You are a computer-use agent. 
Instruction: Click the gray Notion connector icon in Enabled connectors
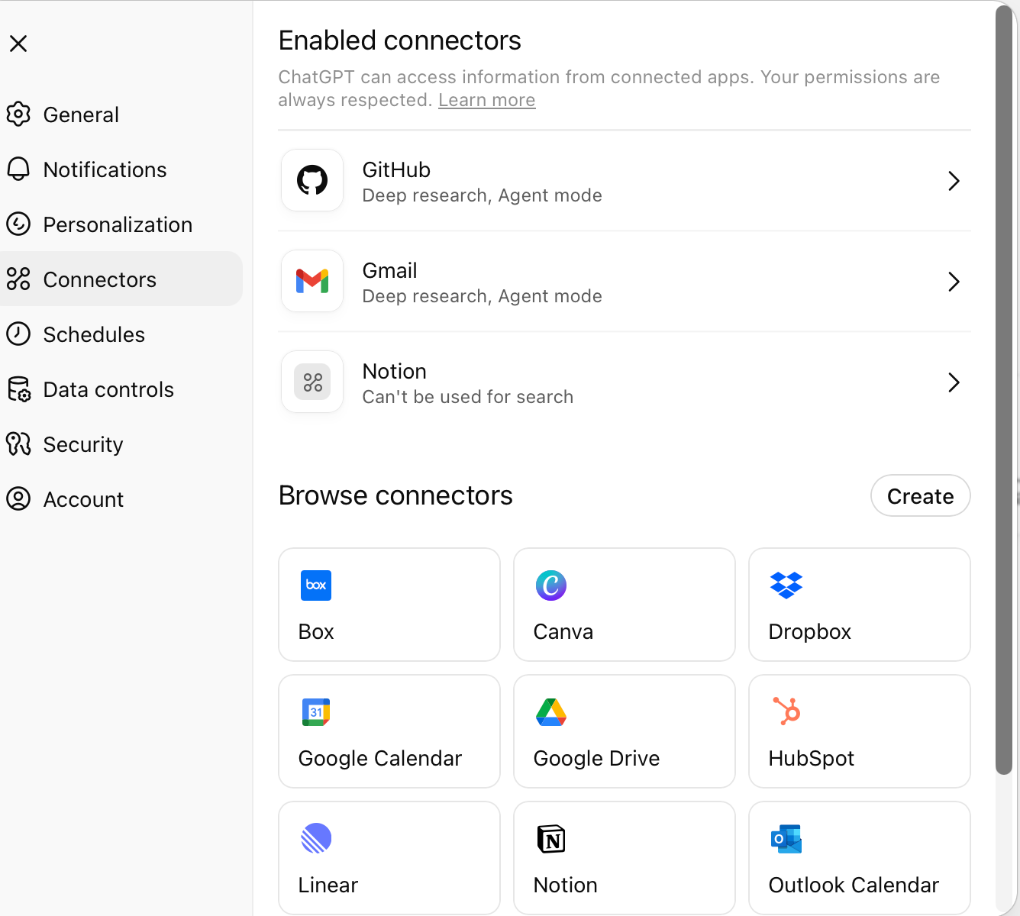click(x=312, y=382)
